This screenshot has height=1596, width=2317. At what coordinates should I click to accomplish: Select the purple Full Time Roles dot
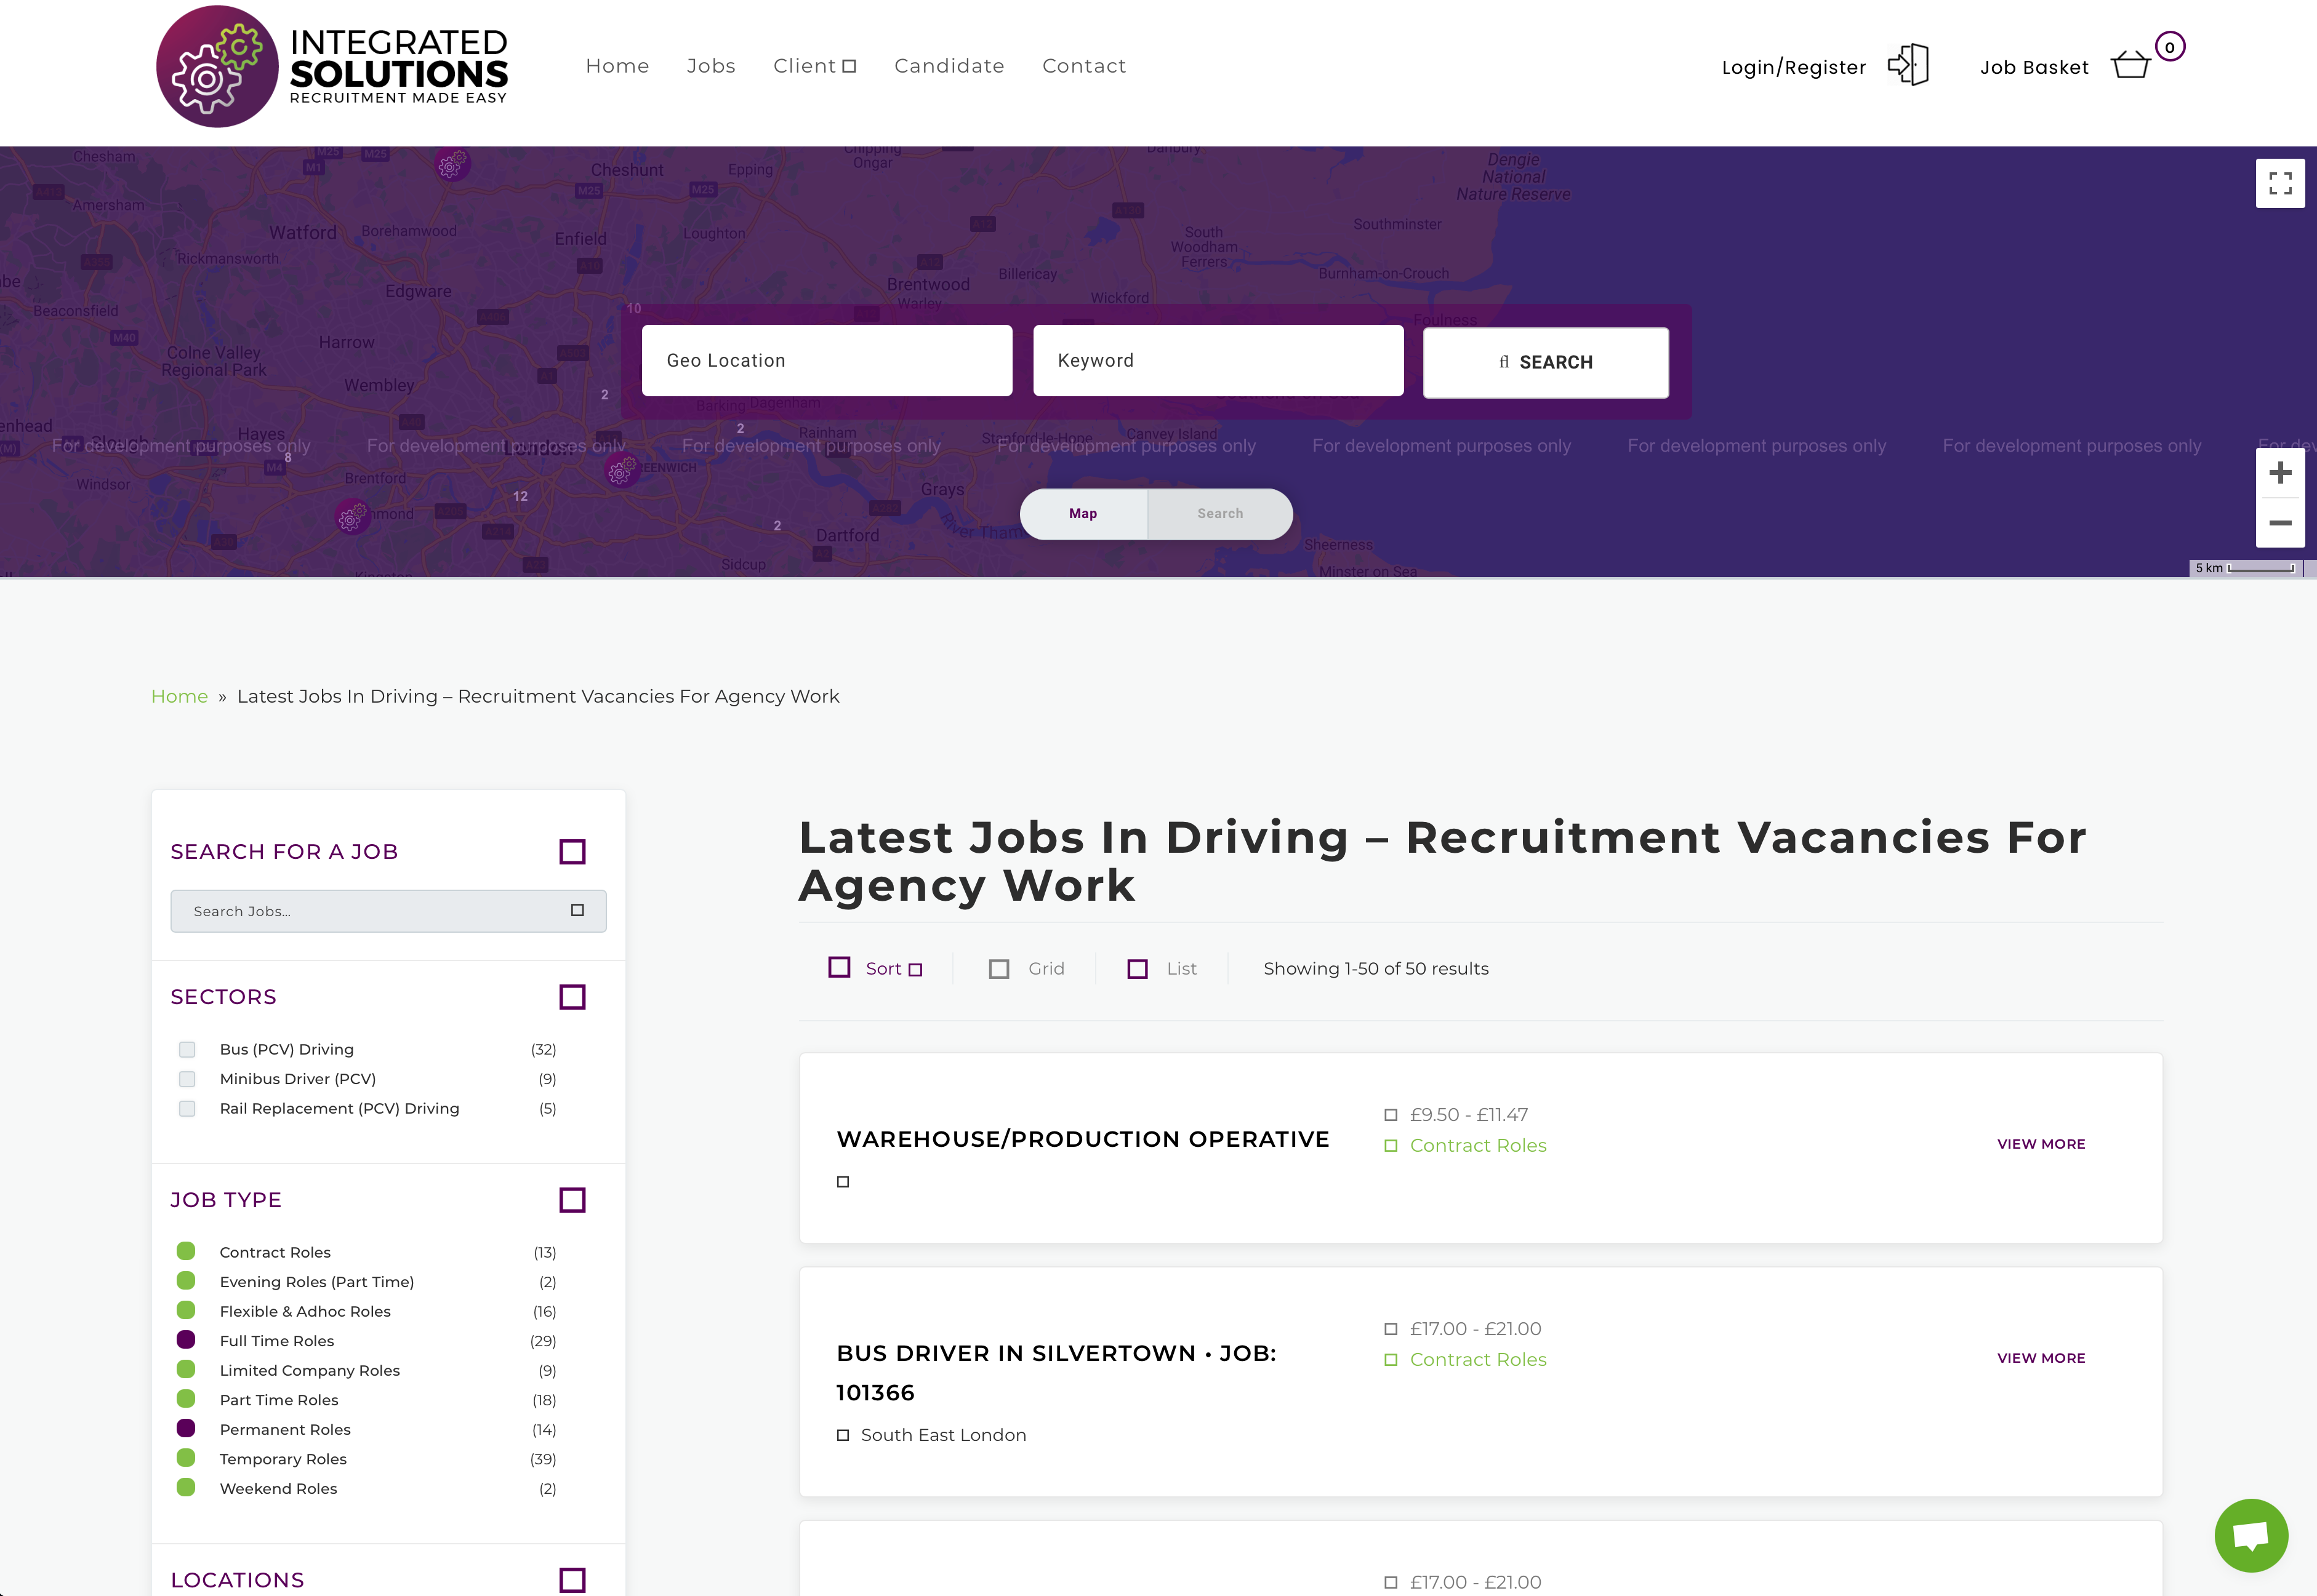point(186,1340)
